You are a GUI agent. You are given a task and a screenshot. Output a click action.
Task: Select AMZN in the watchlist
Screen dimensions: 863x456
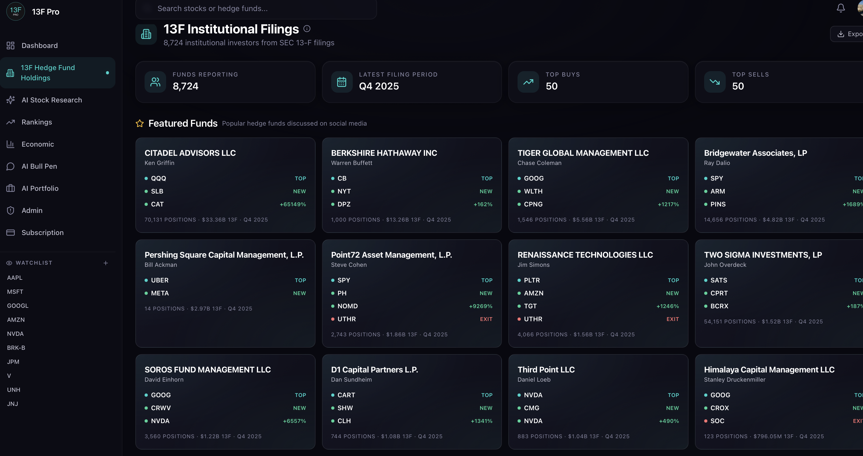(16, 320)
